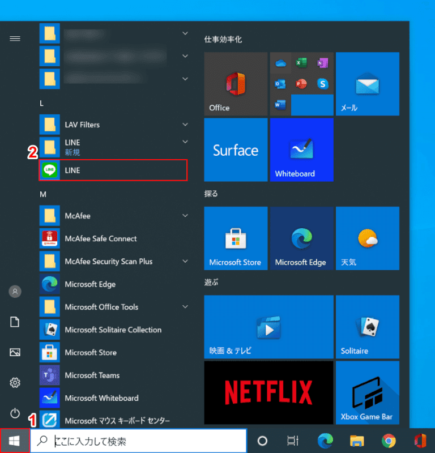Jump via letter header L
This screenshot has height=453, width=435.
(41, 103)
